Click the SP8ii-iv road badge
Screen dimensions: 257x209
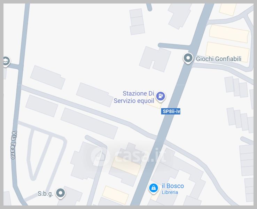pos(171,111)
